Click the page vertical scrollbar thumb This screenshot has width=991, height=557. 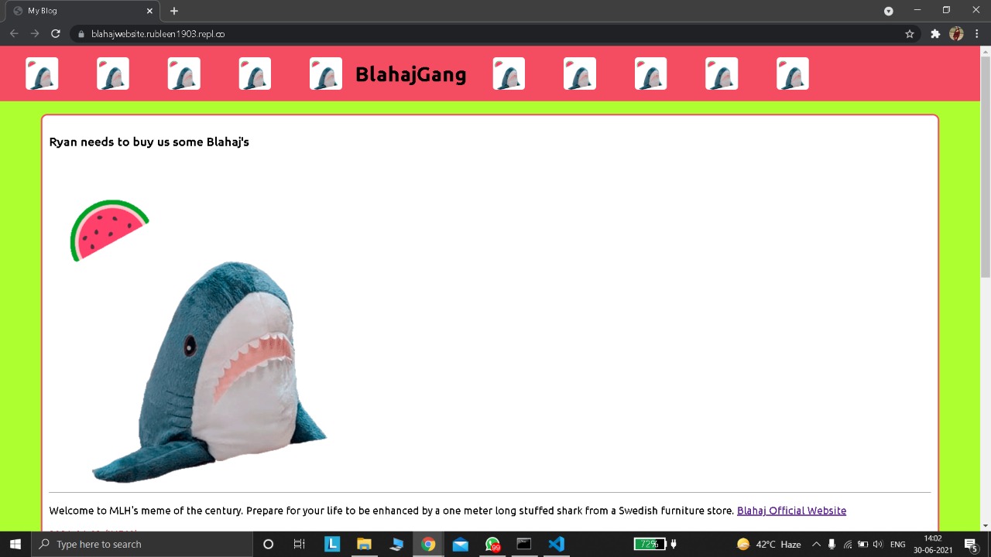(986, 166)
